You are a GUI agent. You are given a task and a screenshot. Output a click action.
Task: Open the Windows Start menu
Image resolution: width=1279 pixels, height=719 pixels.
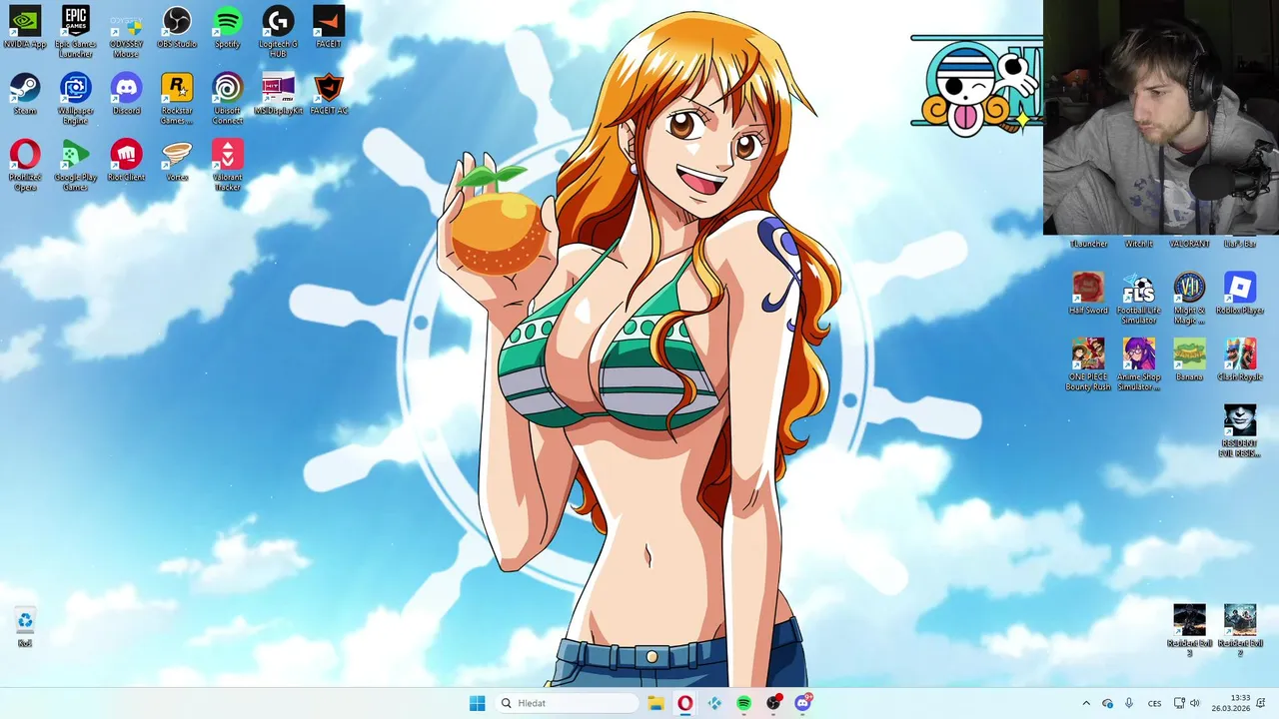478,703
